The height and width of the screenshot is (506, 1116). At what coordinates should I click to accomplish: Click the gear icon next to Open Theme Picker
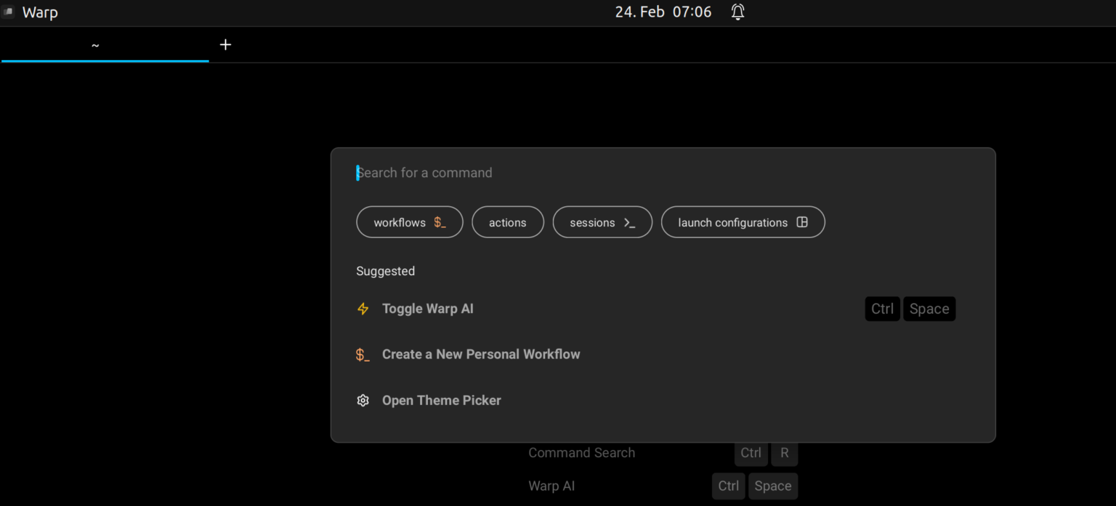[363, 400]
